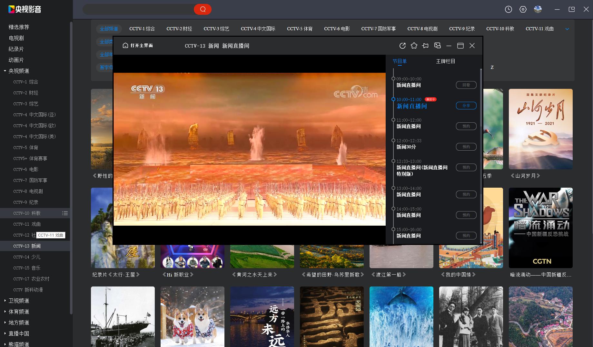
Task: Switch to the 节目单 tab
Action: 400,61
